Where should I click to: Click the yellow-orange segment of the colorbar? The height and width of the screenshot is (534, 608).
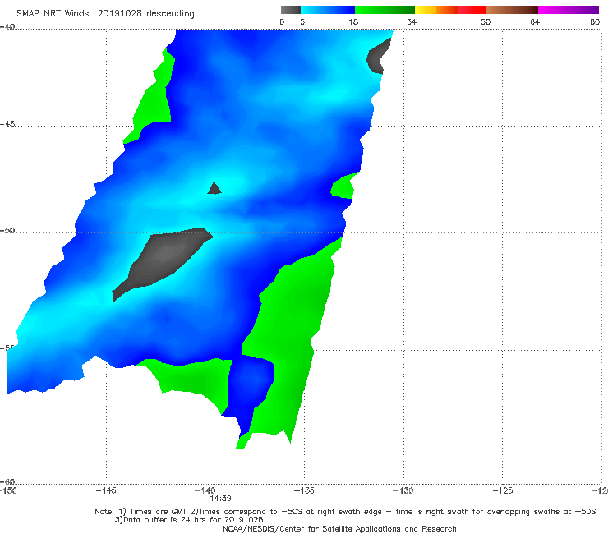[x=436, y=10]
